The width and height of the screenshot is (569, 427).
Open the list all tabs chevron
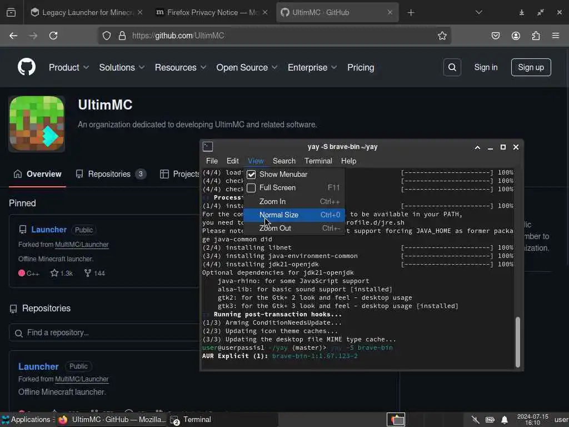tap(478, 12)
